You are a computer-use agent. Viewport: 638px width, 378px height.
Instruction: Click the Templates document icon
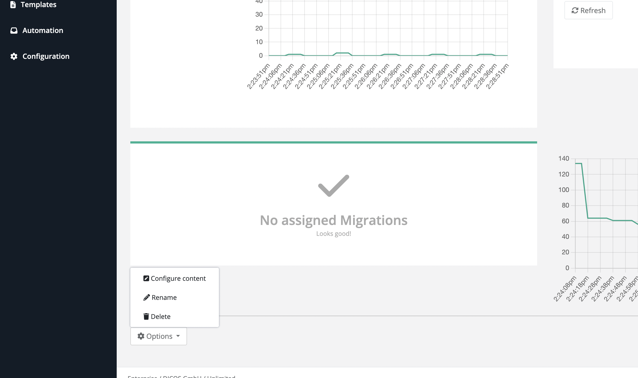click(13, 4)
